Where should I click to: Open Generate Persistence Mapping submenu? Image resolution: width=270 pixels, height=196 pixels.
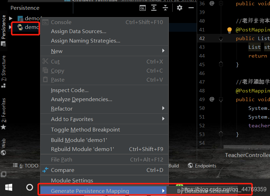(103, 191)
